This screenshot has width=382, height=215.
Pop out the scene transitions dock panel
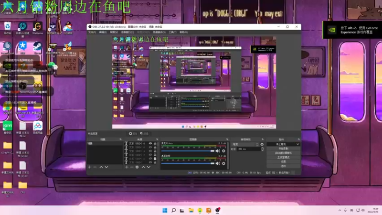coord(263,140)
